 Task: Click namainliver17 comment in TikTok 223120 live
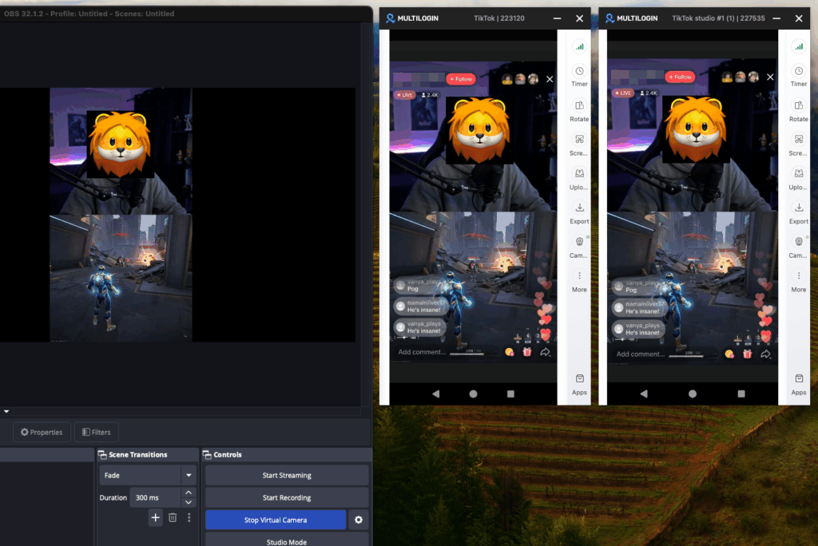click(x=420, y=306)
